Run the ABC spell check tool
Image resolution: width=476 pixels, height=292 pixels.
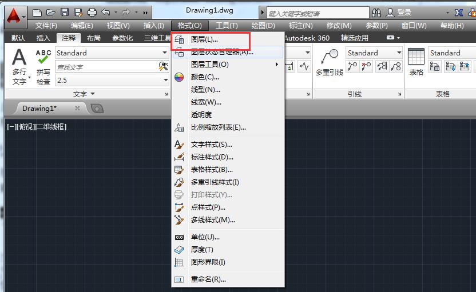click(x=43, y=57)
